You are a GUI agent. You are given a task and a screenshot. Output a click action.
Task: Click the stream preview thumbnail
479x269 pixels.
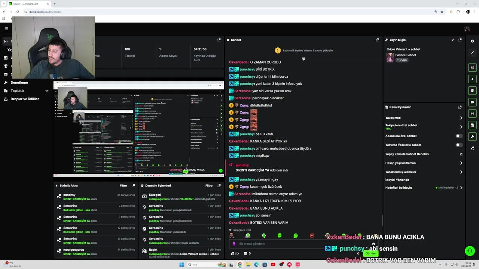point(139,129)
